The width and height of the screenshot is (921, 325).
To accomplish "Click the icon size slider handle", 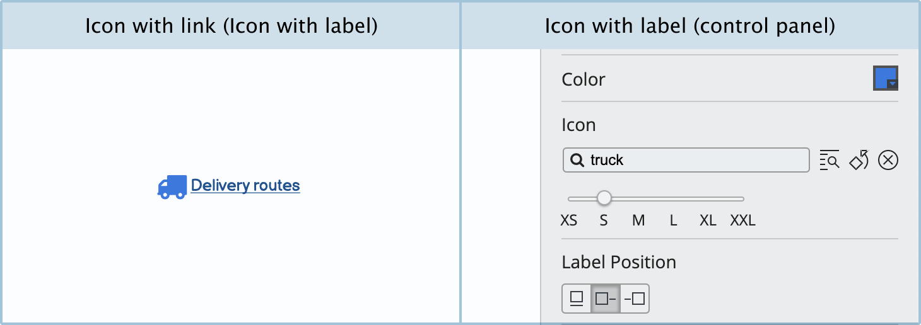I will point(604,198).
